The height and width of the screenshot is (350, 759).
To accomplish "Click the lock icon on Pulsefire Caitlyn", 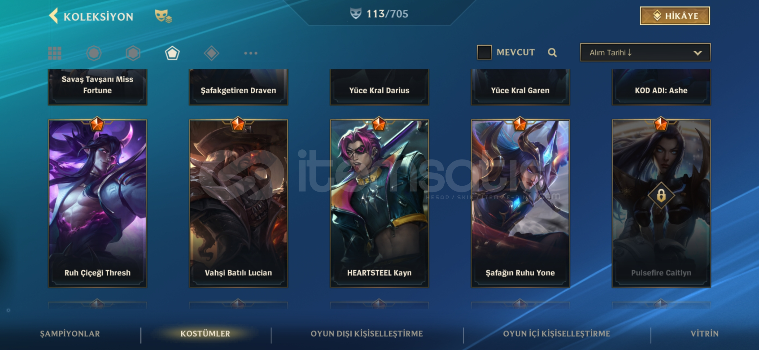I will pyautogui.click(x=661, y=195).
